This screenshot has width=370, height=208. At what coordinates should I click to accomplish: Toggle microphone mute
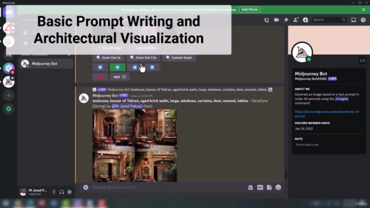tap(54, 192)
